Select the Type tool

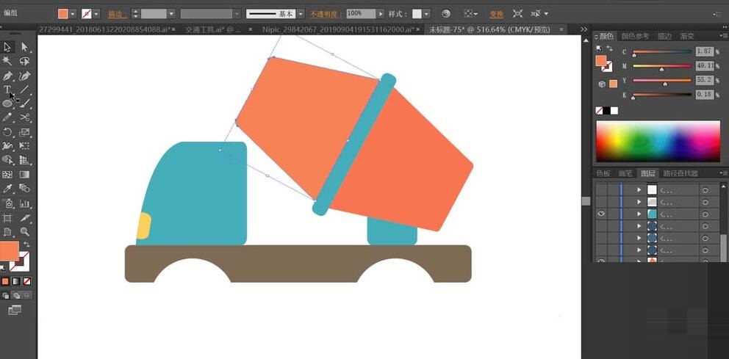pos(7,90)
